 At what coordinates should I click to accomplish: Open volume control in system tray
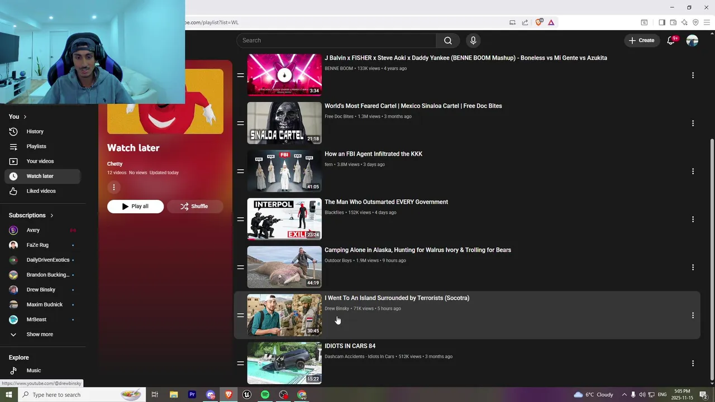(642, 395)
